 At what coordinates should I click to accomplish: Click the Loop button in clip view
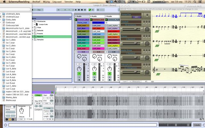click(x=48, y=108)
